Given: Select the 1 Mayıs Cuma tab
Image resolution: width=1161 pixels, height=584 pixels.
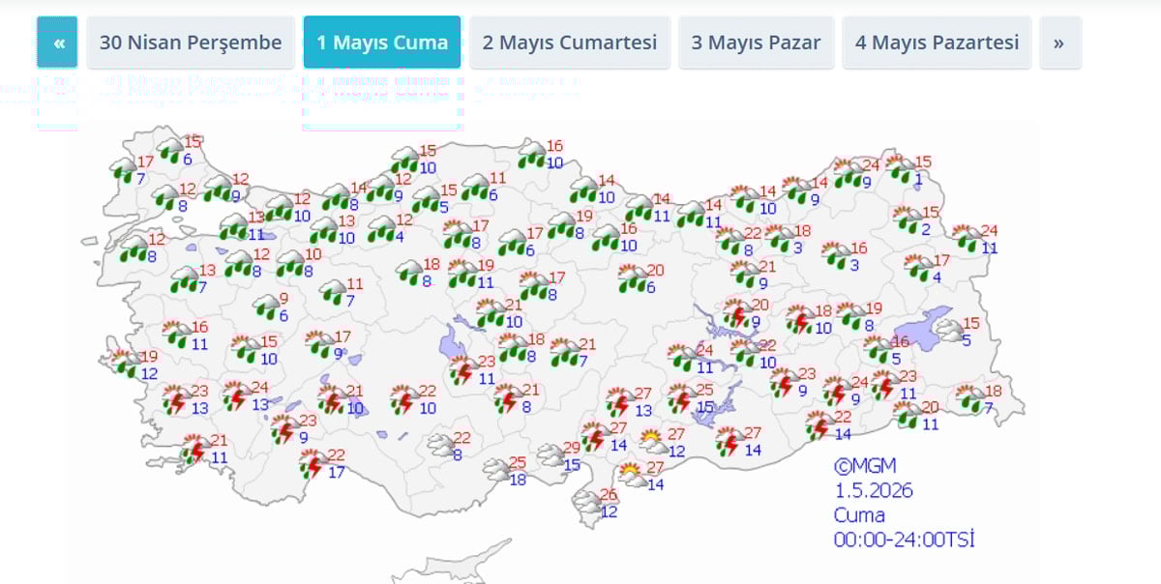Looking at the screenshot, I should coord(382,43).
